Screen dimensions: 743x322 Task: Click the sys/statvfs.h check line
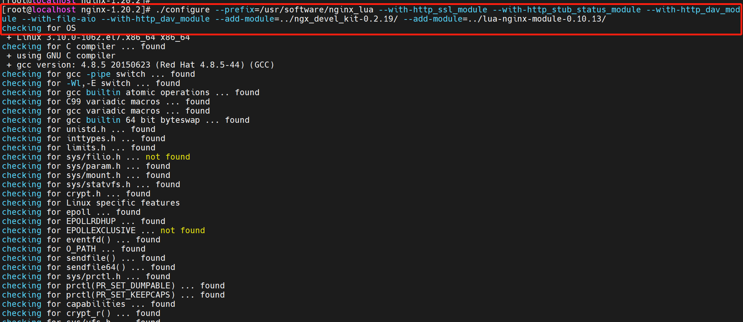coord(91,185)
